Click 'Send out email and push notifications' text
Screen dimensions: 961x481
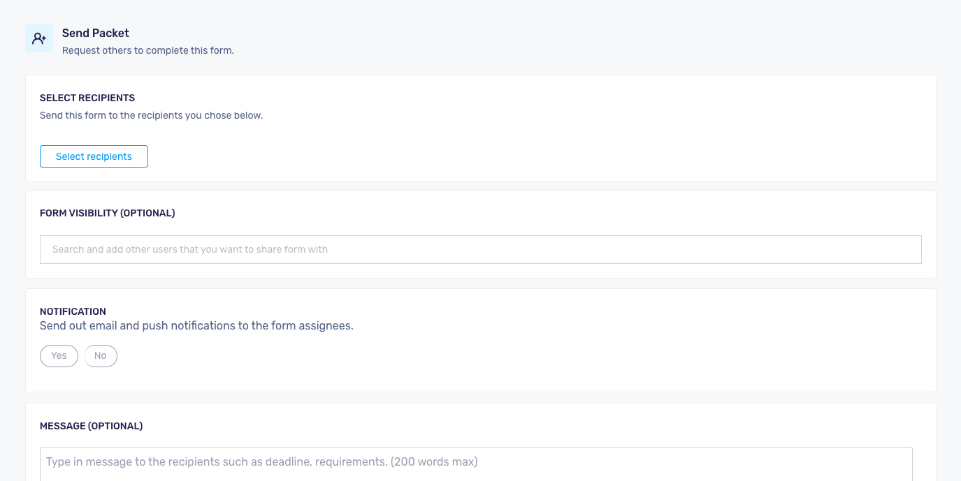point(196,325)
